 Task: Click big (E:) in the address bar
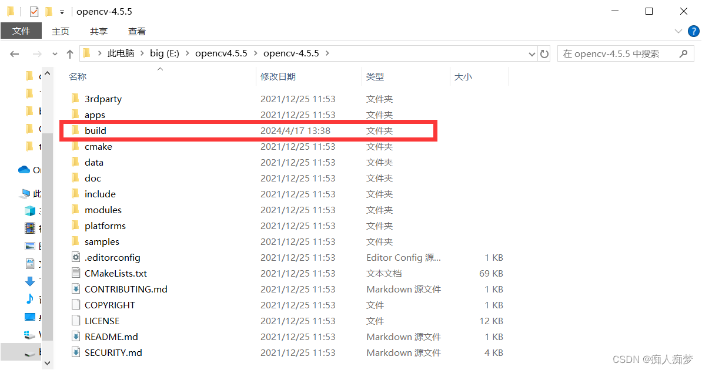(164, 53)
